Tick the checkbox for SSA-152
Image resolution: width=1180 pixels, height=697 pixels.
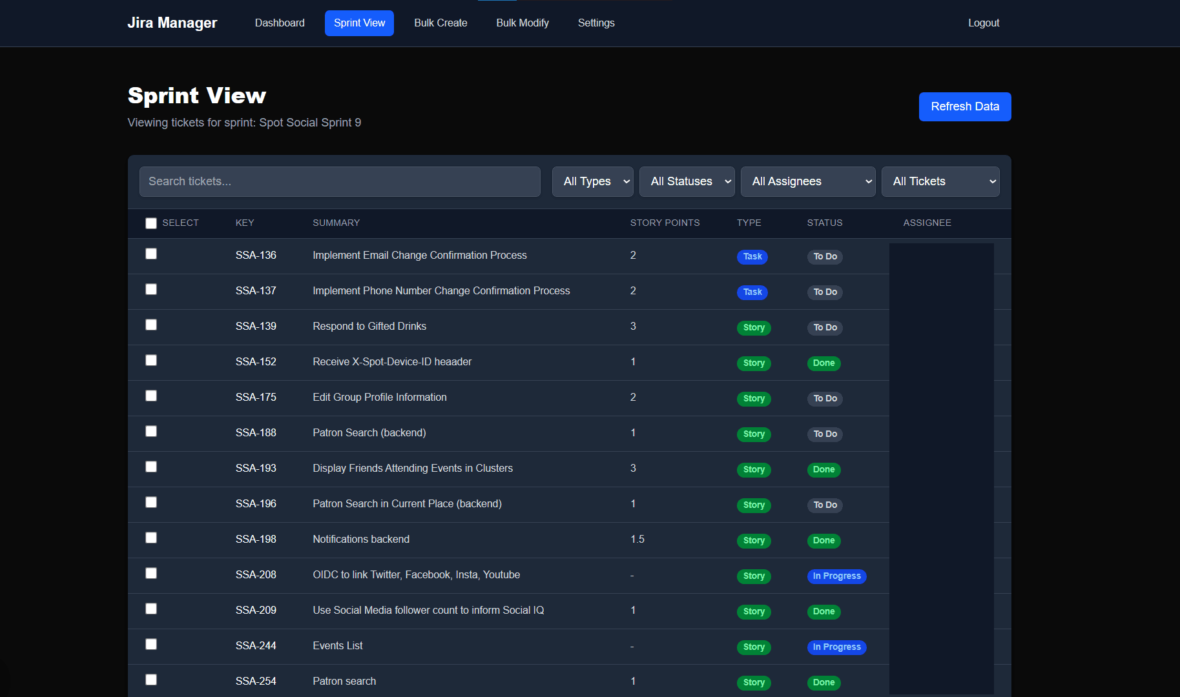tap(151, 360)
